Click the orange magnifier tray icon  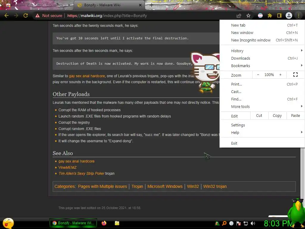(224, 223)
